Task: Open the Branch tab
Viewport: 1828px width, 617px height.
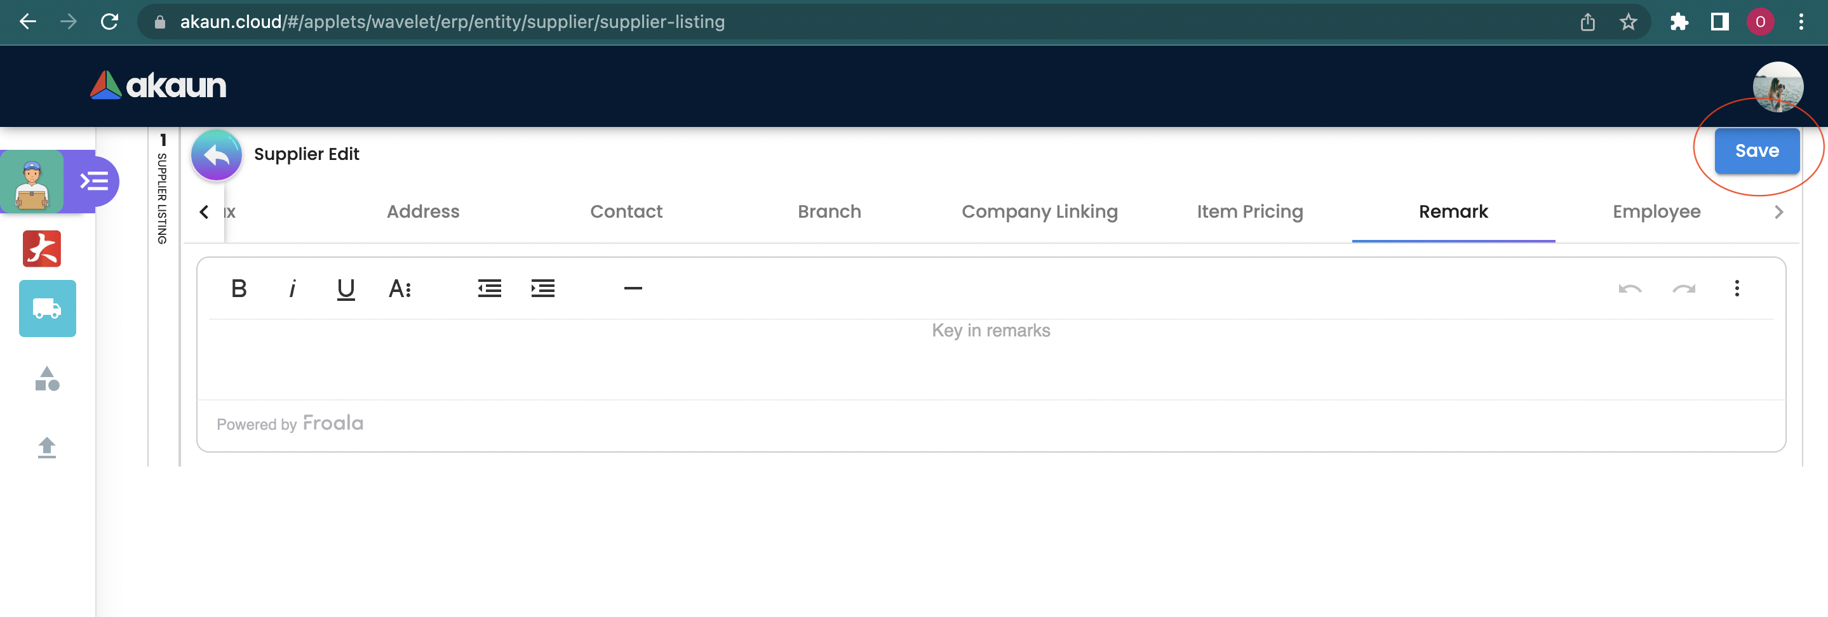Action: point(829,211)
